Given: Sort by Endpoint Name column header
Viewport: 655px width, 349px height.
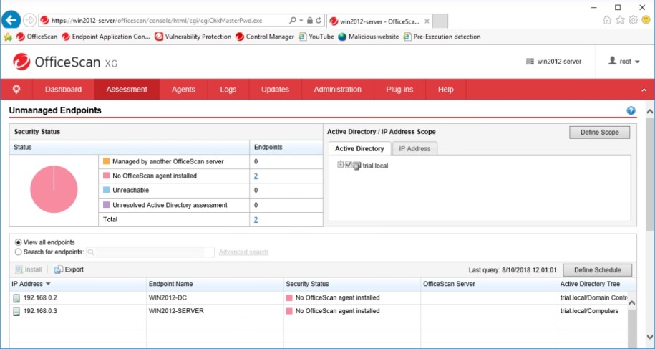Looking at the screenshot, I should tap(171, 284).
